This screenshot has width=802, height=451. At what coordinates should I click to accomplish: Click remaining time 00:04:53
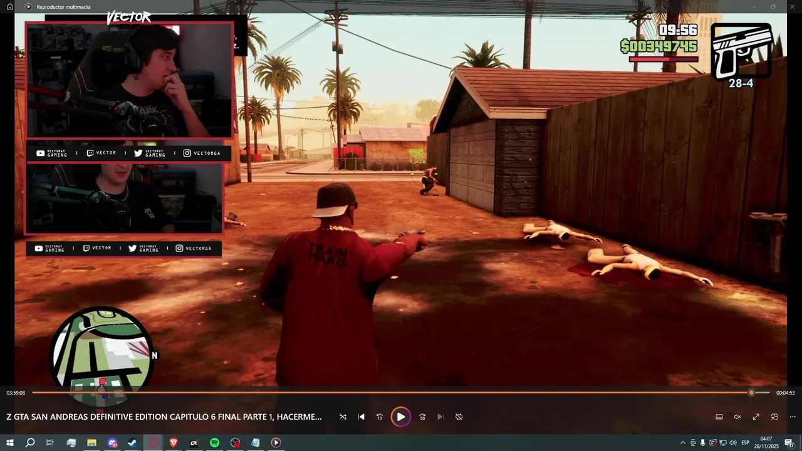pos(785,393)
